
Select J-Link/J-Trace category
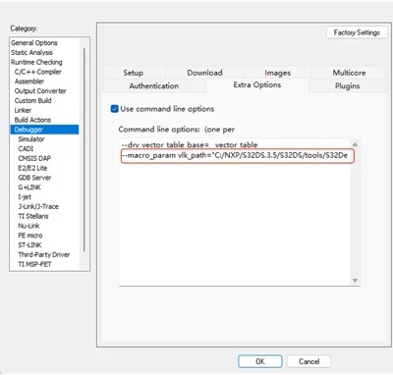pyautogui.click(x=38, y=206)
